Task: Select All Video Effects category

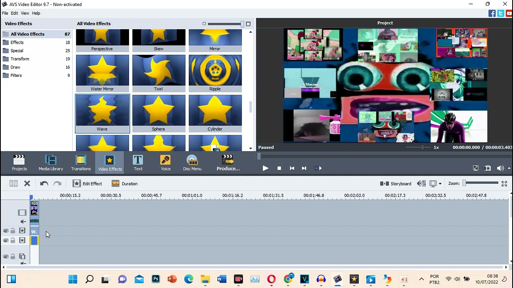Action: (x=36, y=34)
